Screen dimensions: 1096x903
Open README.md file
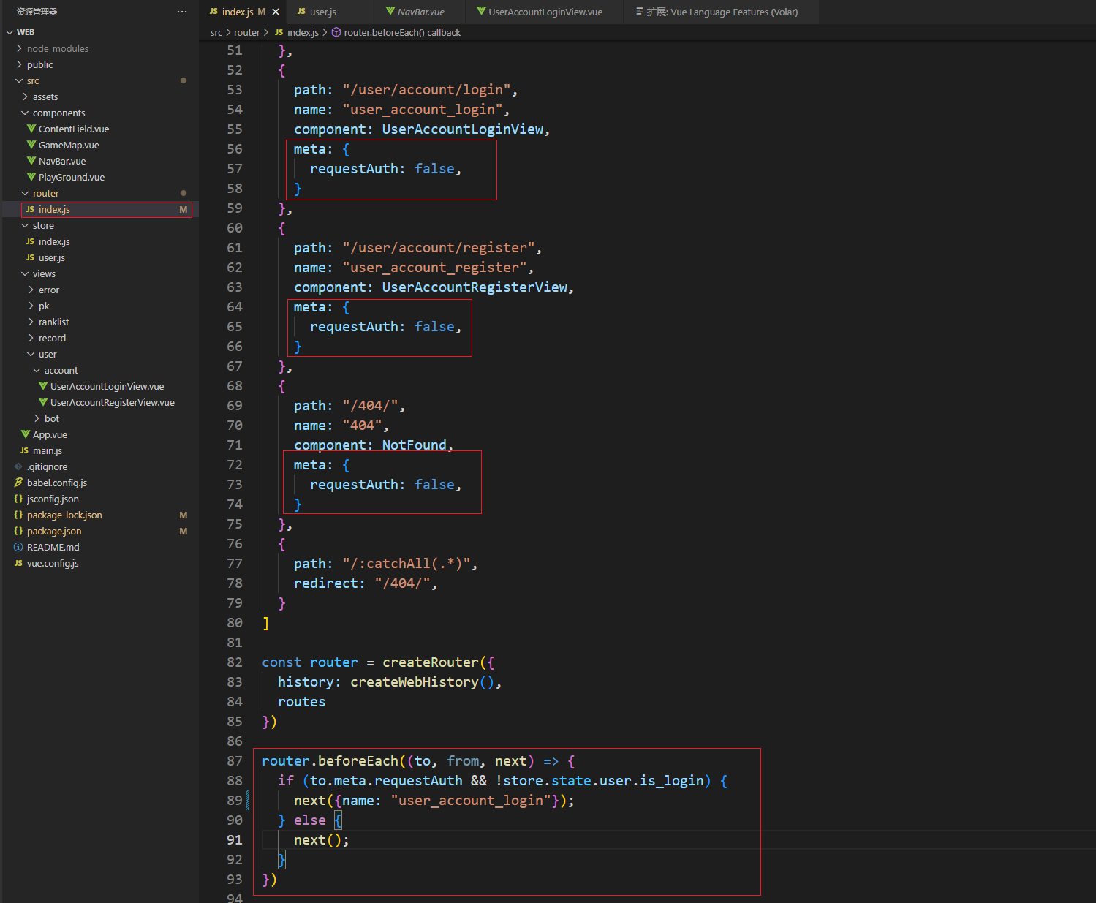pyautogui.click(x=53, y=547)
